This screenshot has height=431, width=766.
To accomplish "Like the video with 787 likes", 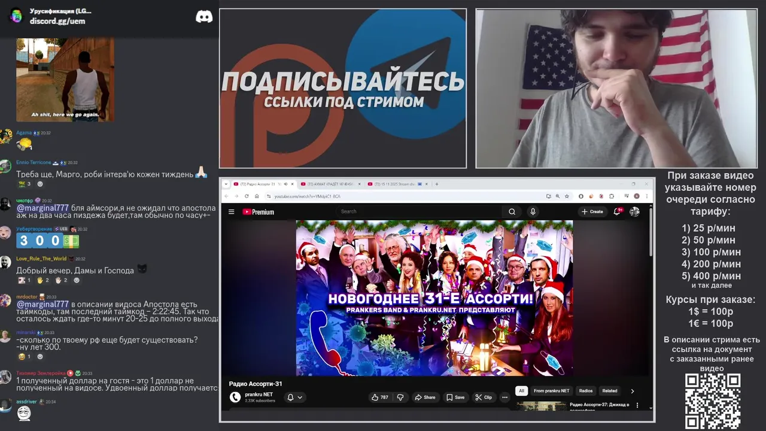I will tap(379, 397).
